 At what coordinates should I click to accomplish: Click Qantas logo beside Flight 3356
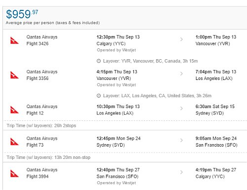[x=14, y=75]
